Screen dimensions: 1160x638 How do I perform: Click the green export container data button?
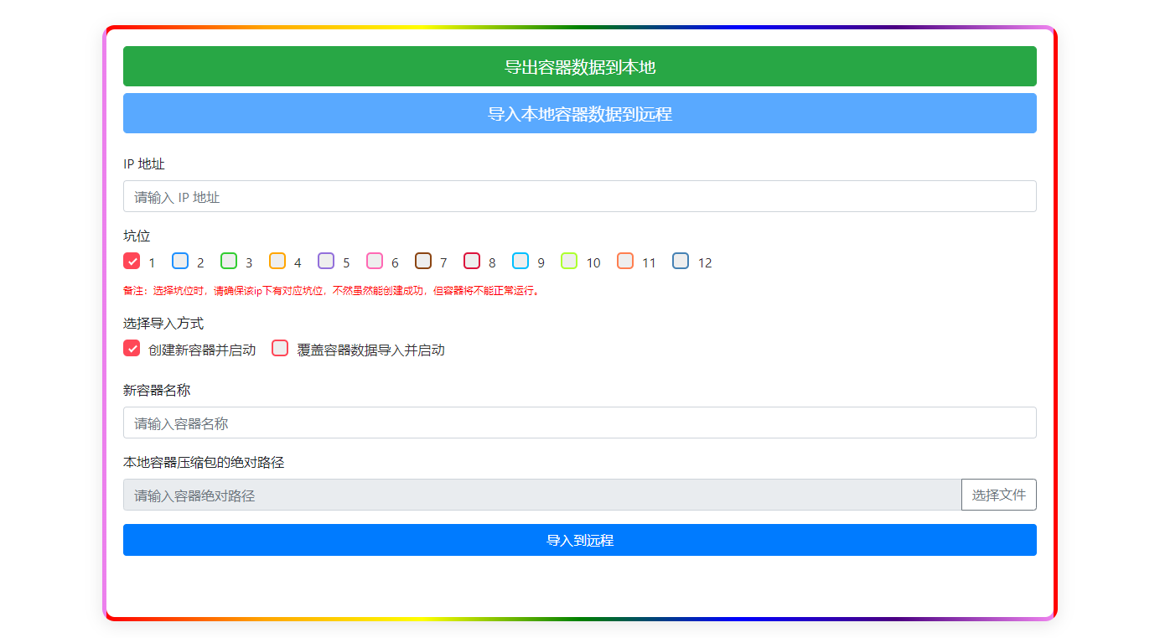[x=579, y=66]
